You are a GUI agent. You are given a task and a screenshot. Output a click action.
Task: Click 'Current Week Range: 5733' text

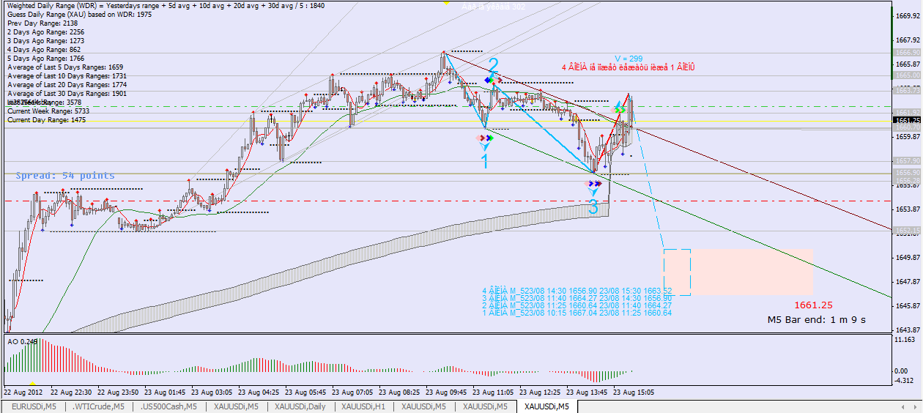tap(48, 111)
